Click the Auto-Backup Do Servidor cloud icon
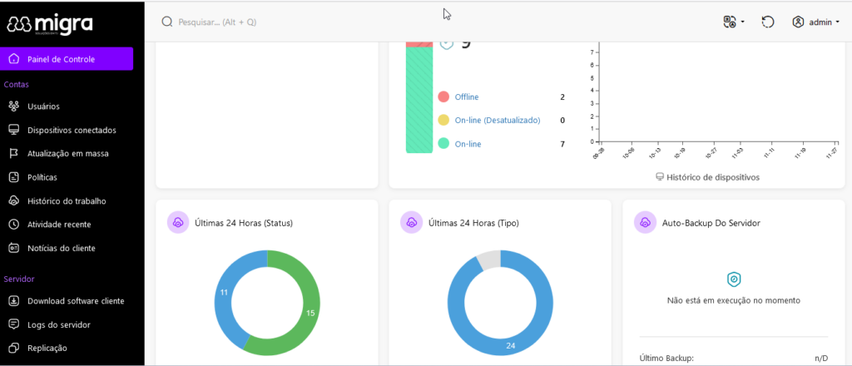This screenshot has width=852, height=366. coord(643,223)
